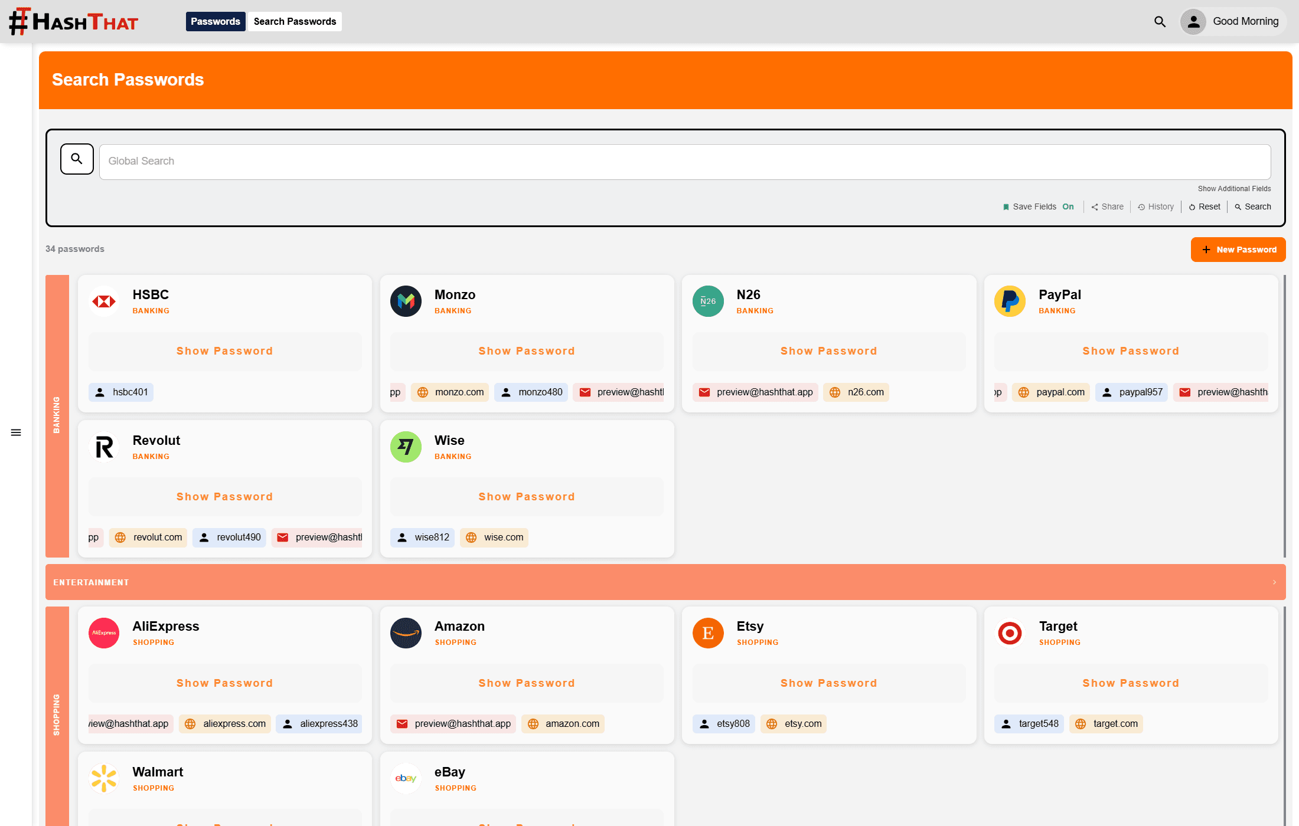Click the N26 logo icon
Image resolution: width=1299 pixels, height=826 pixels.
[x=708, y=301]
